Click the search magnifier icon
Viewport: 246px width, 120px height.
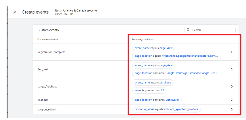188,30
